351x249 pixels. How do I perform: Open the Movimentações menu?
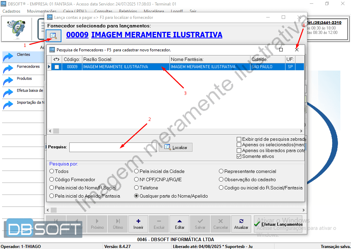pyautogui.click(x=42, y=11)
